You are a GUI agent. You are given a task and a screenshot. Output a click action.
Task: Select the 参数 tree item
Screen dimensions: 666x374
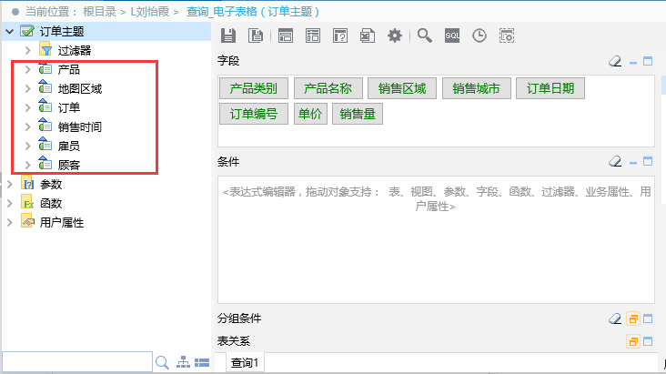point(51,184)
